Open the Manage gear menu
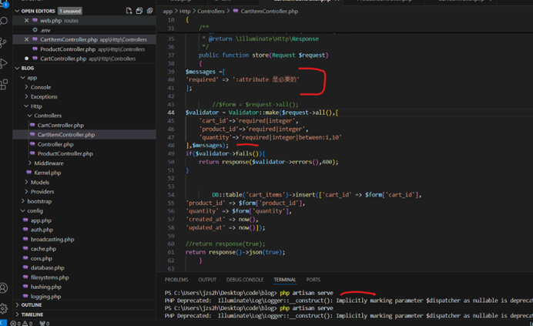This screenshot has width=533, height=326. tap(4, 308)
